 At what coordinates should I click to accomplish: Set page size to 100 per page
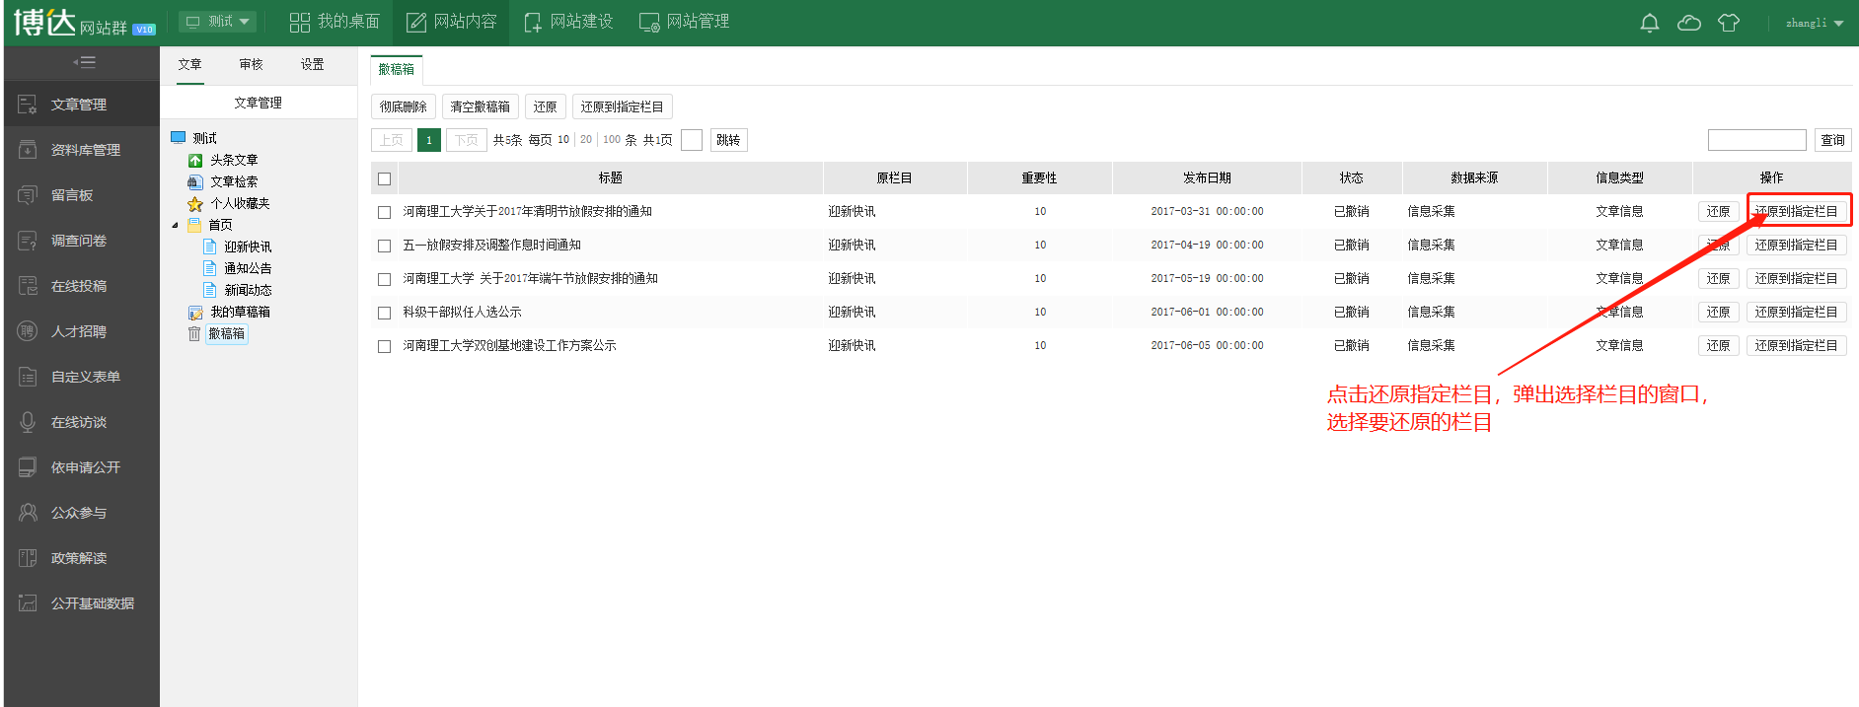click(x=612, y=140)
